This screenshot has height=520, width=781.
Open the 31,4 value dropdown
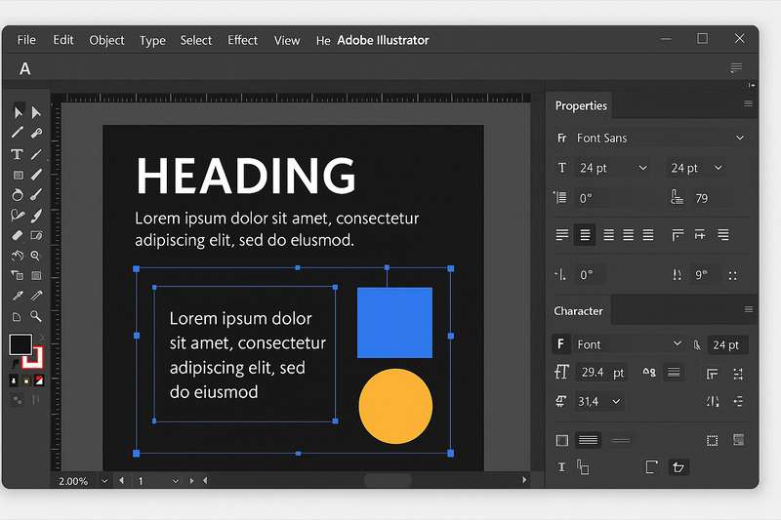click(x=617, y=401)
